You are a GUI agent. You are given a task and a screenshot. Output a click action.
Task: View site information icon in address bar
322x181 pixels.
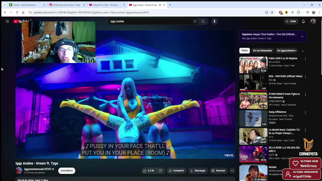pos(30,12)
